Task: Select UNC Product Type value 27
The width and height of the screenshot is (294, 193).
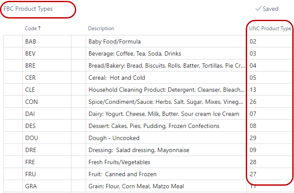Action: click(x=253, y=174)
